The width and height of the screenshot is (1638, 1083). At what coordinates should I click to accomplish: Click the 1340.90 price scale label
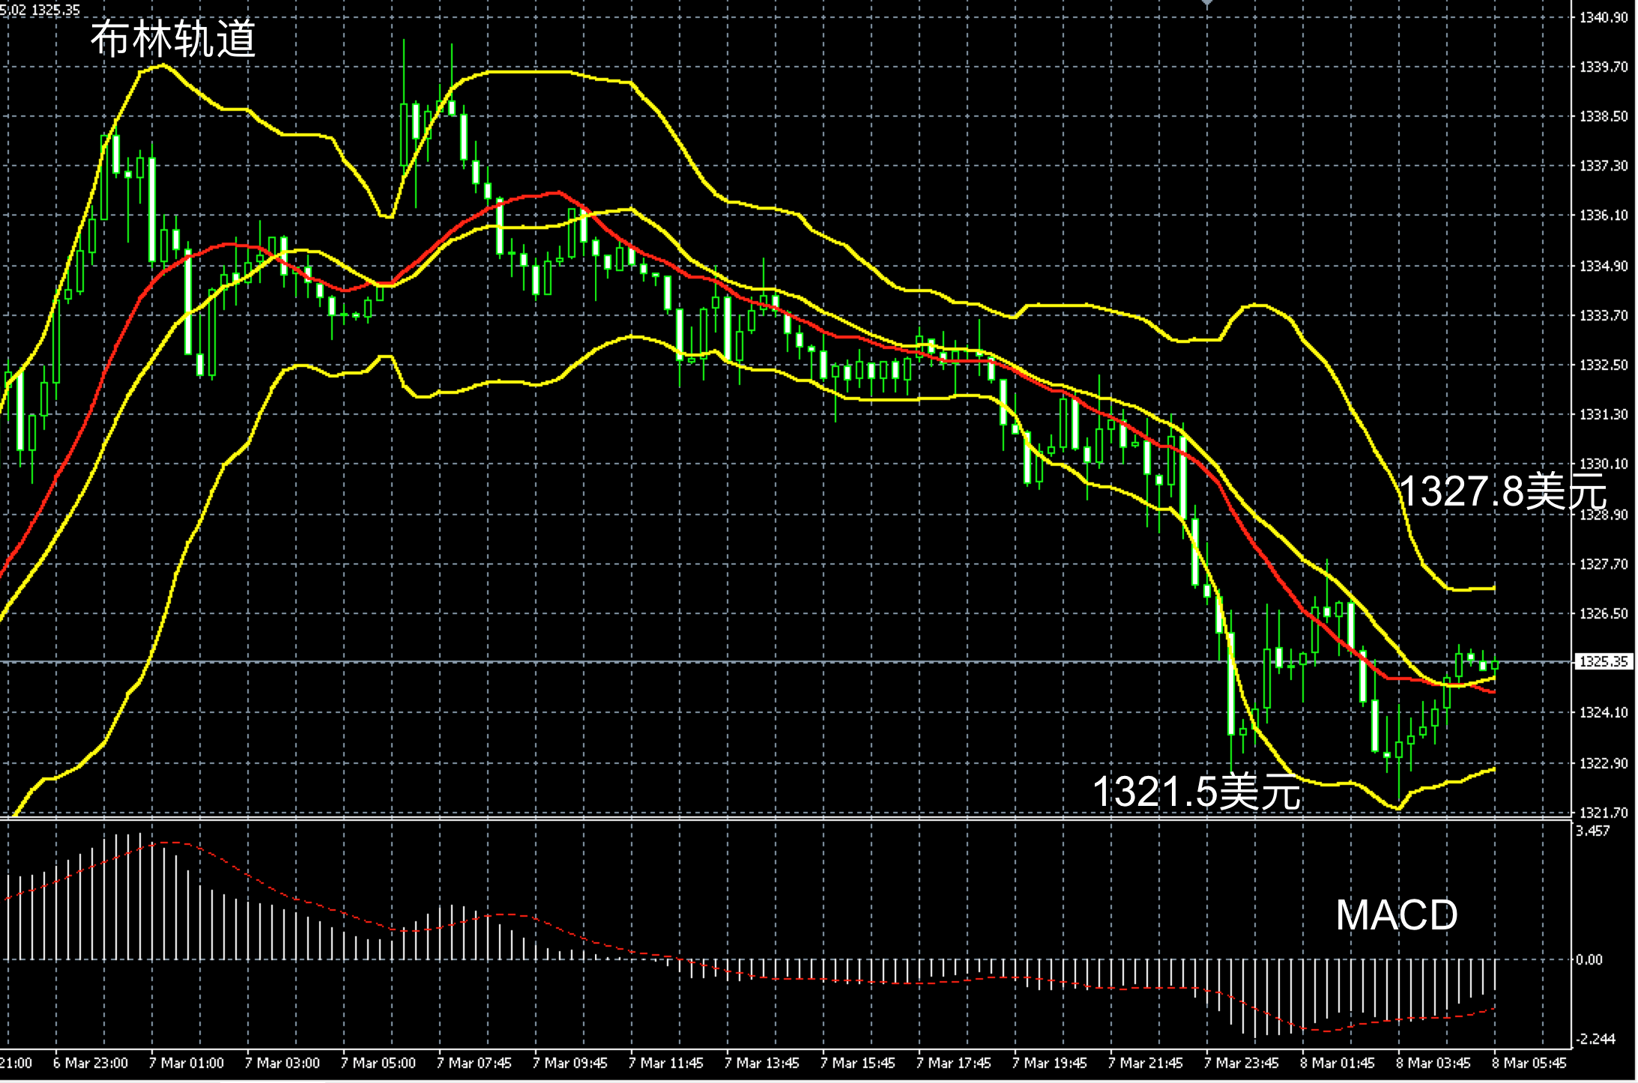1603,18
